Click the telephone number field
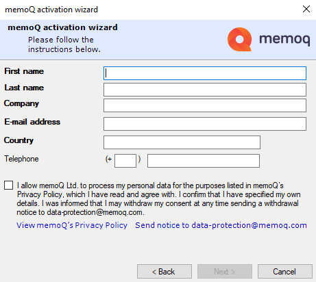The height and width of the screenshot is (282, 316). [204, 161]
